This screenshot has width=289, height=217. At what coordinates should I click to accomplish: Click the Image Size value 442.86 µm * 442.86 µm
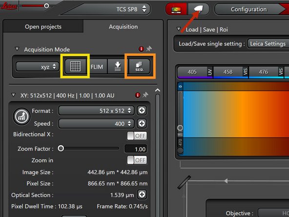click(117, 172)
